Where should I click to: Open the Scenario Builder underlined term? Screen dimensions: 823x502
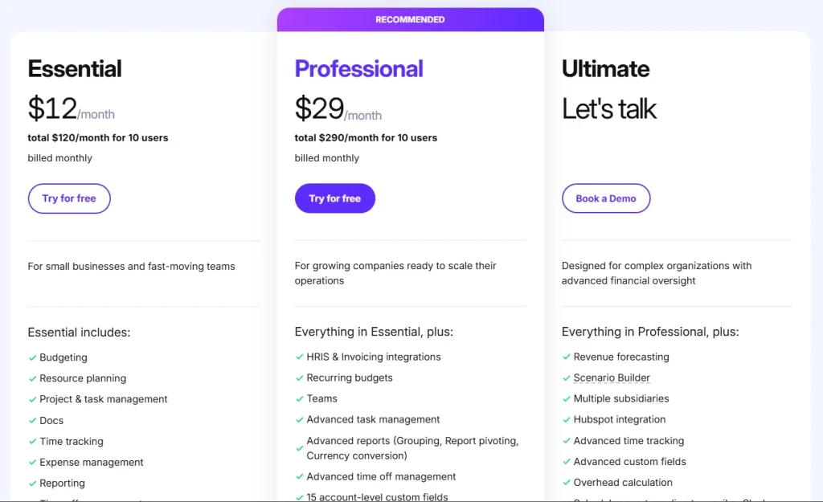612,378
